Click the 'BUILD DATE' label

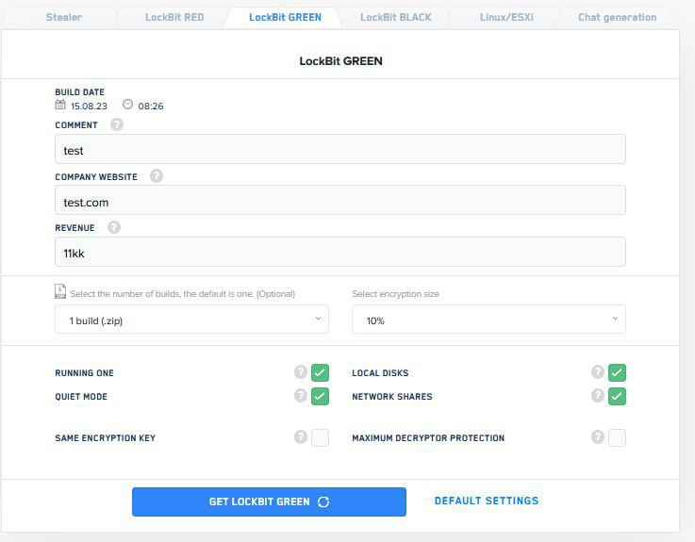coord(80,92)
